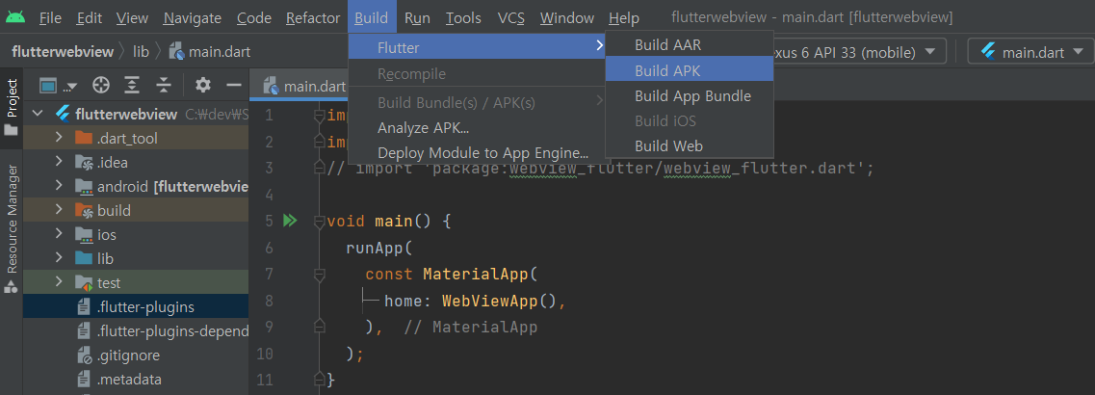Click green run gutter icon at line 5

click(x=289, y=221)
